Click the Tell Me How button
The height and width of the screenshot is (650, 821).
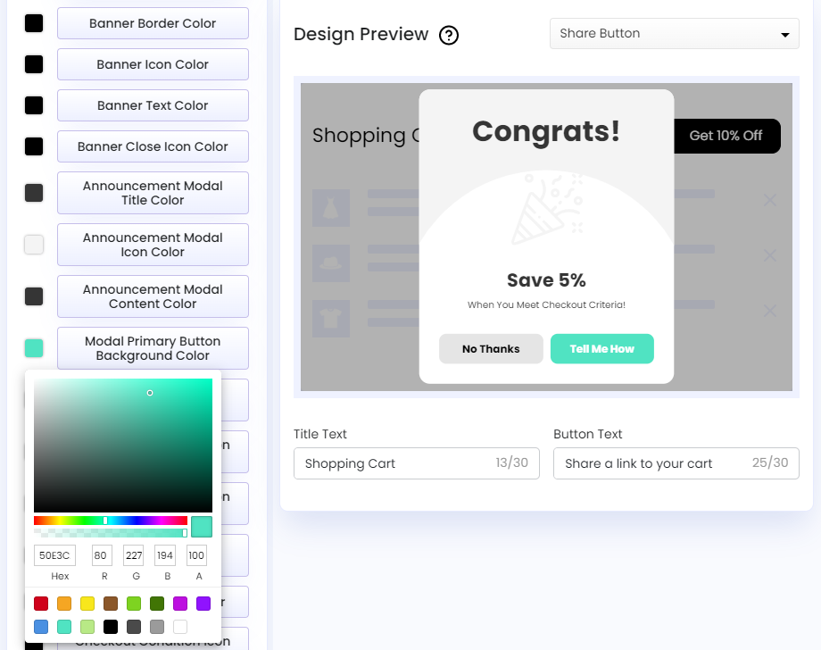click(601, 349)
